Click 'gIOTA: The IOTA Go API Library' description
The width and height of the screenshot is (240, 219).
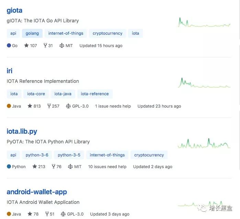(x=43, y=21)
